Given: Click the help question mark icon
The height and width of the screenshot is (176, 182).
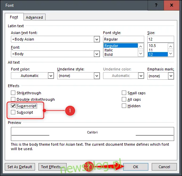Looking at the screenshot, I should (x=156, y=5).
